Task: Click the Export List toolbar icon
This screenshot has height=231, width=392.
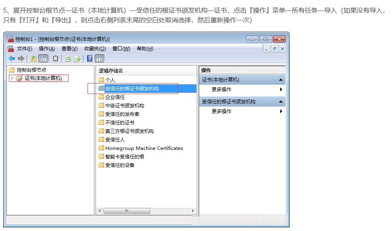Action: (x=77, y=58)
